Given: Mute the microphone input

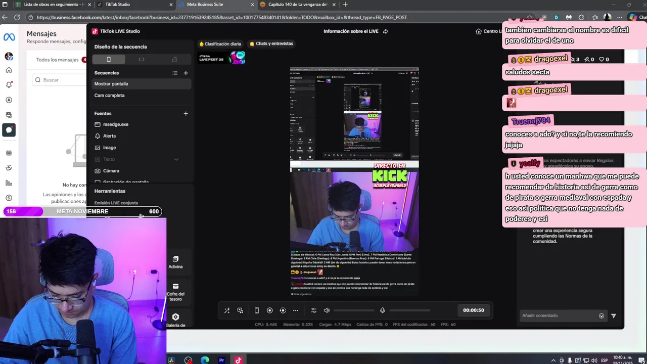Looking at the screenshot, I should [x=383, y=310].
